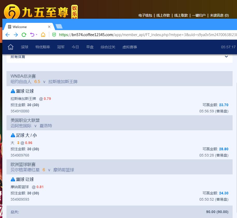Open 电子钱包 link in casino header
Image resolution: width=237 pixels, height=218 pixels.
pyautogui.click(x=145, y=16)
